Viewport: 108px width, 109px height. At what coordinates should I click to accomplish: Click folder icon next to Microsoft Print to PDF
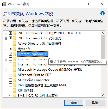pos(15,75)
